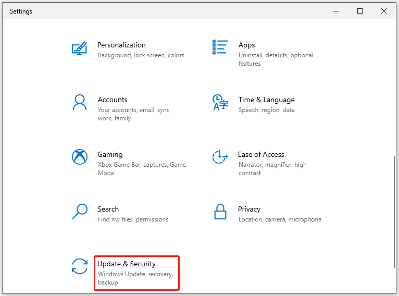Click the Accounts person icon

tap(80, 102)
